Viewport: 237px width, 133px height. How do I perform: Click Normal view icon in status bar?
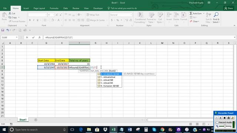tap(191, 124)
